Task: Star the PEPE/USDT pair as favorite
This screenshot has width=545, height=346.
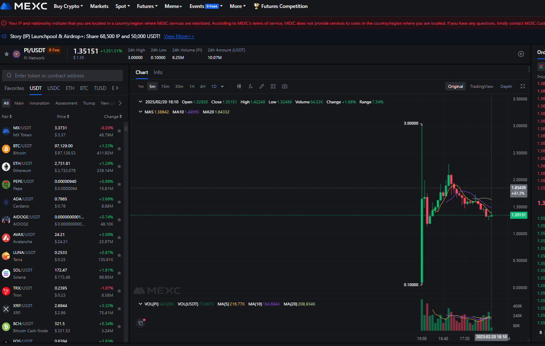Action: 119,184
